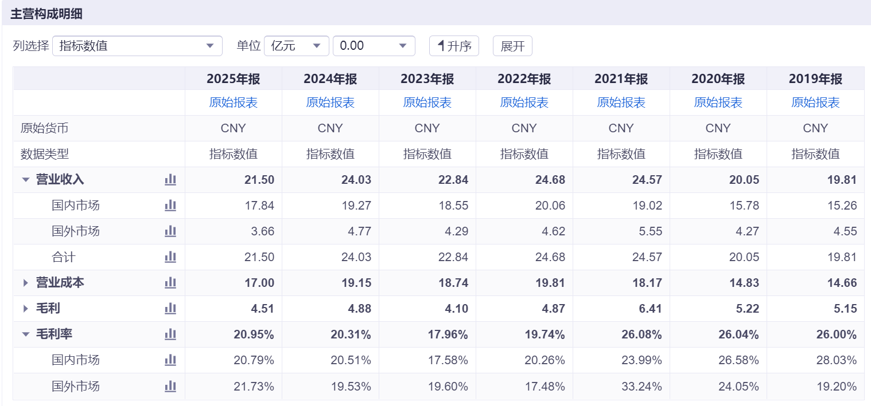This screenshot has width=871, height=406.
Task: Open the 0.00 decimal format dropdown
Action: [374, 46]
